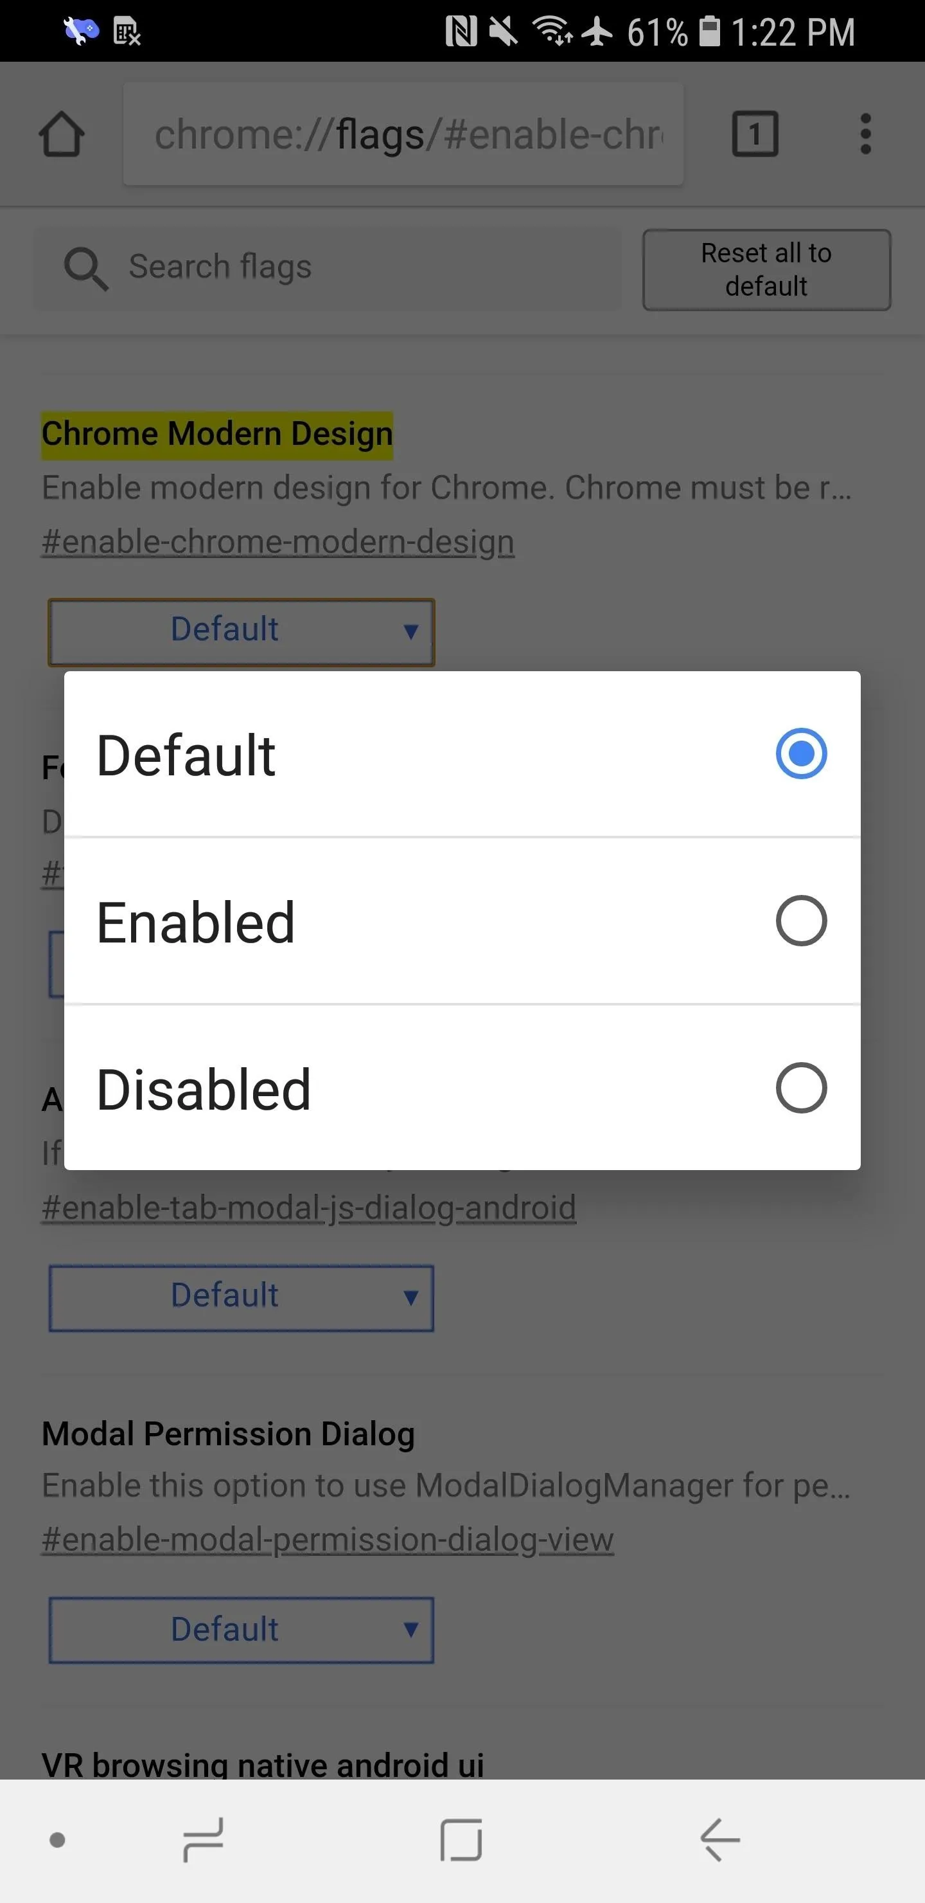This screenshot has width=925, height=1903.
Task: Tap the navigation bar dot toggle
Action: pos(57,1840)
